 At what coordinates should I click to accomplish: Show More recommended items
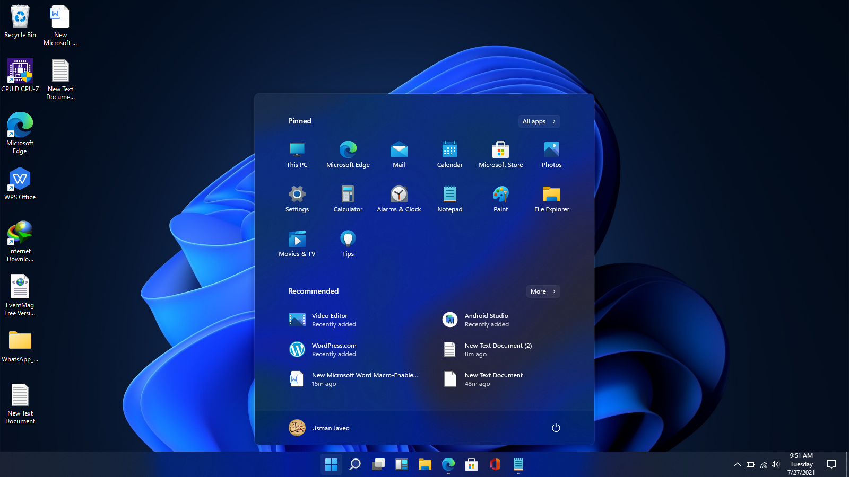point(543,291)
